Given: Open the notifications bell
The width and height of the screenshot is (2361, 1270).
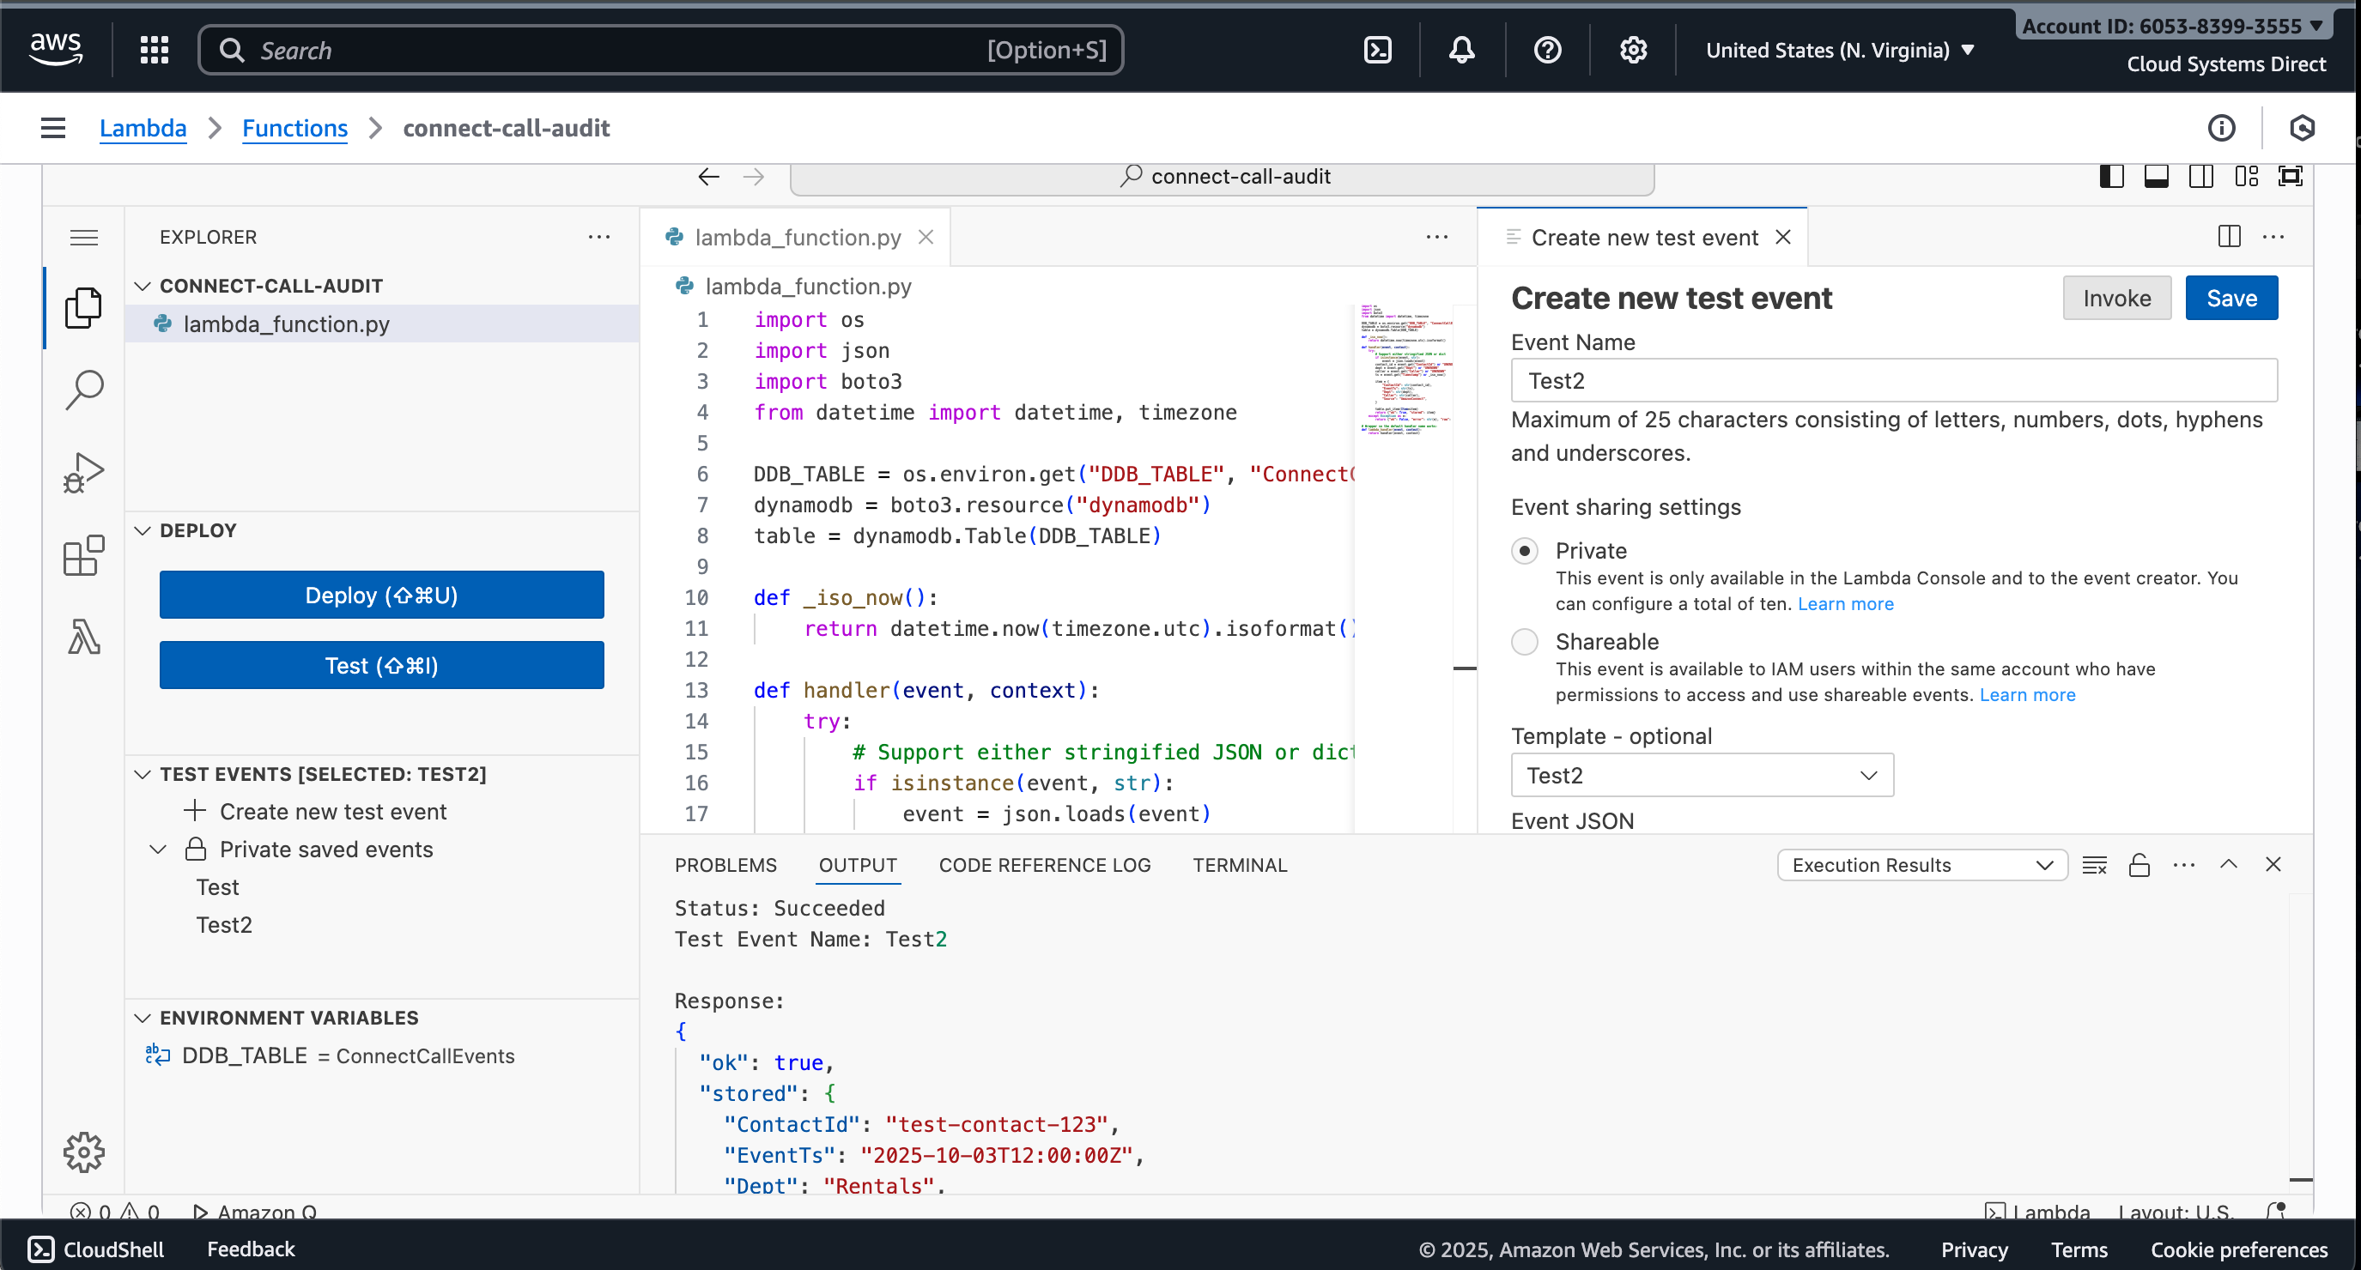Looking at the screenshot, I should pos(1462,51).
